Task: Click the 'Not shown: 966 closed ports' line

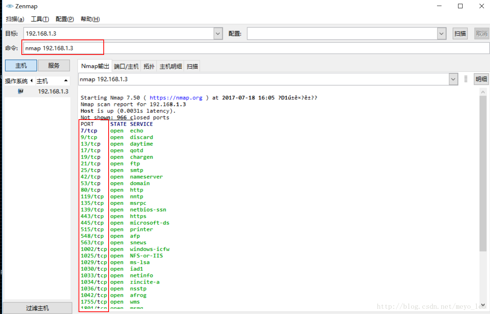Action: (125, 118)
